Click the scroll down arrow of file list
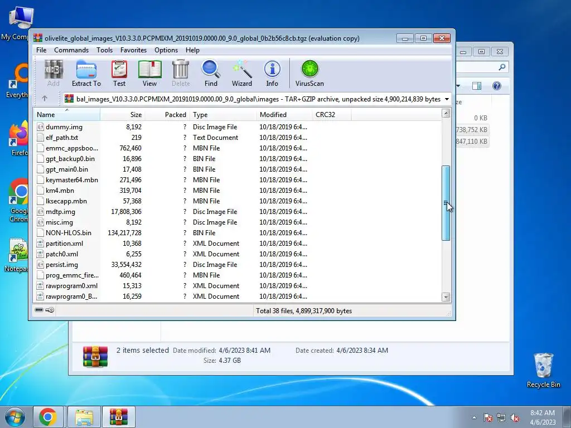This screenshot has width=571, height=428. click(446, 297)
